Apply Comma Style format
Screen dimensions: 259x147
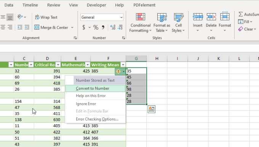point(103,27)
